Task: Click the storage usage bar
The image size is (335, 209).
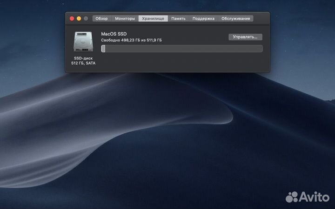Action: [x=182, y=49]
